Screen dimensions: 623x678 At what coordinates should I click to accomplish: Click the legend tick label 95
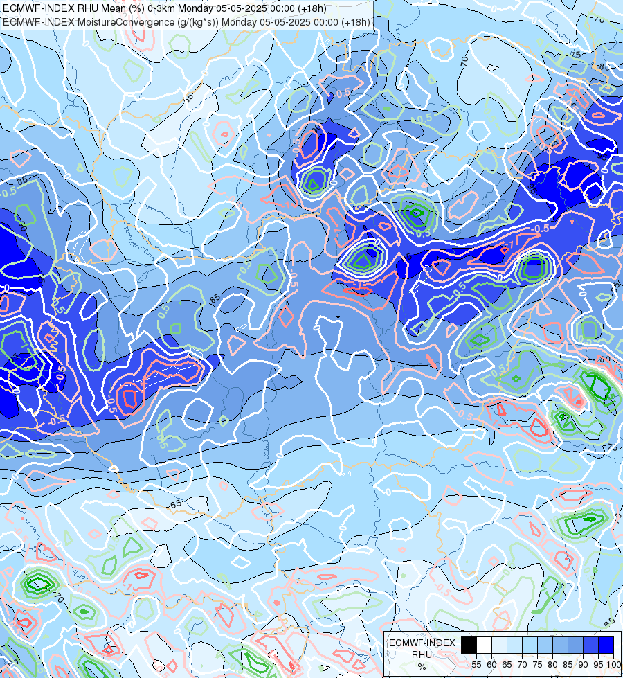click(x=598, y=665)
